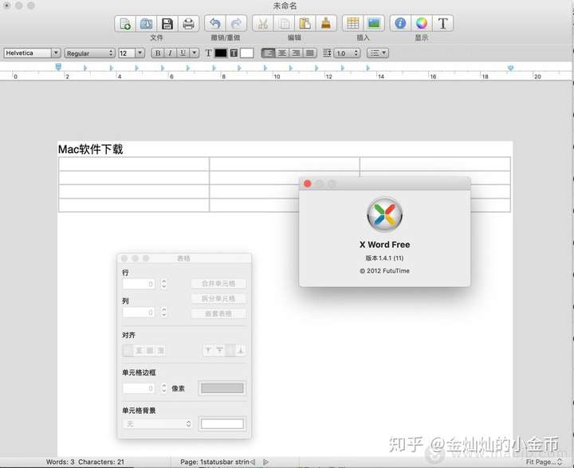Select center cell alignment in table panel

pos(139,351)
